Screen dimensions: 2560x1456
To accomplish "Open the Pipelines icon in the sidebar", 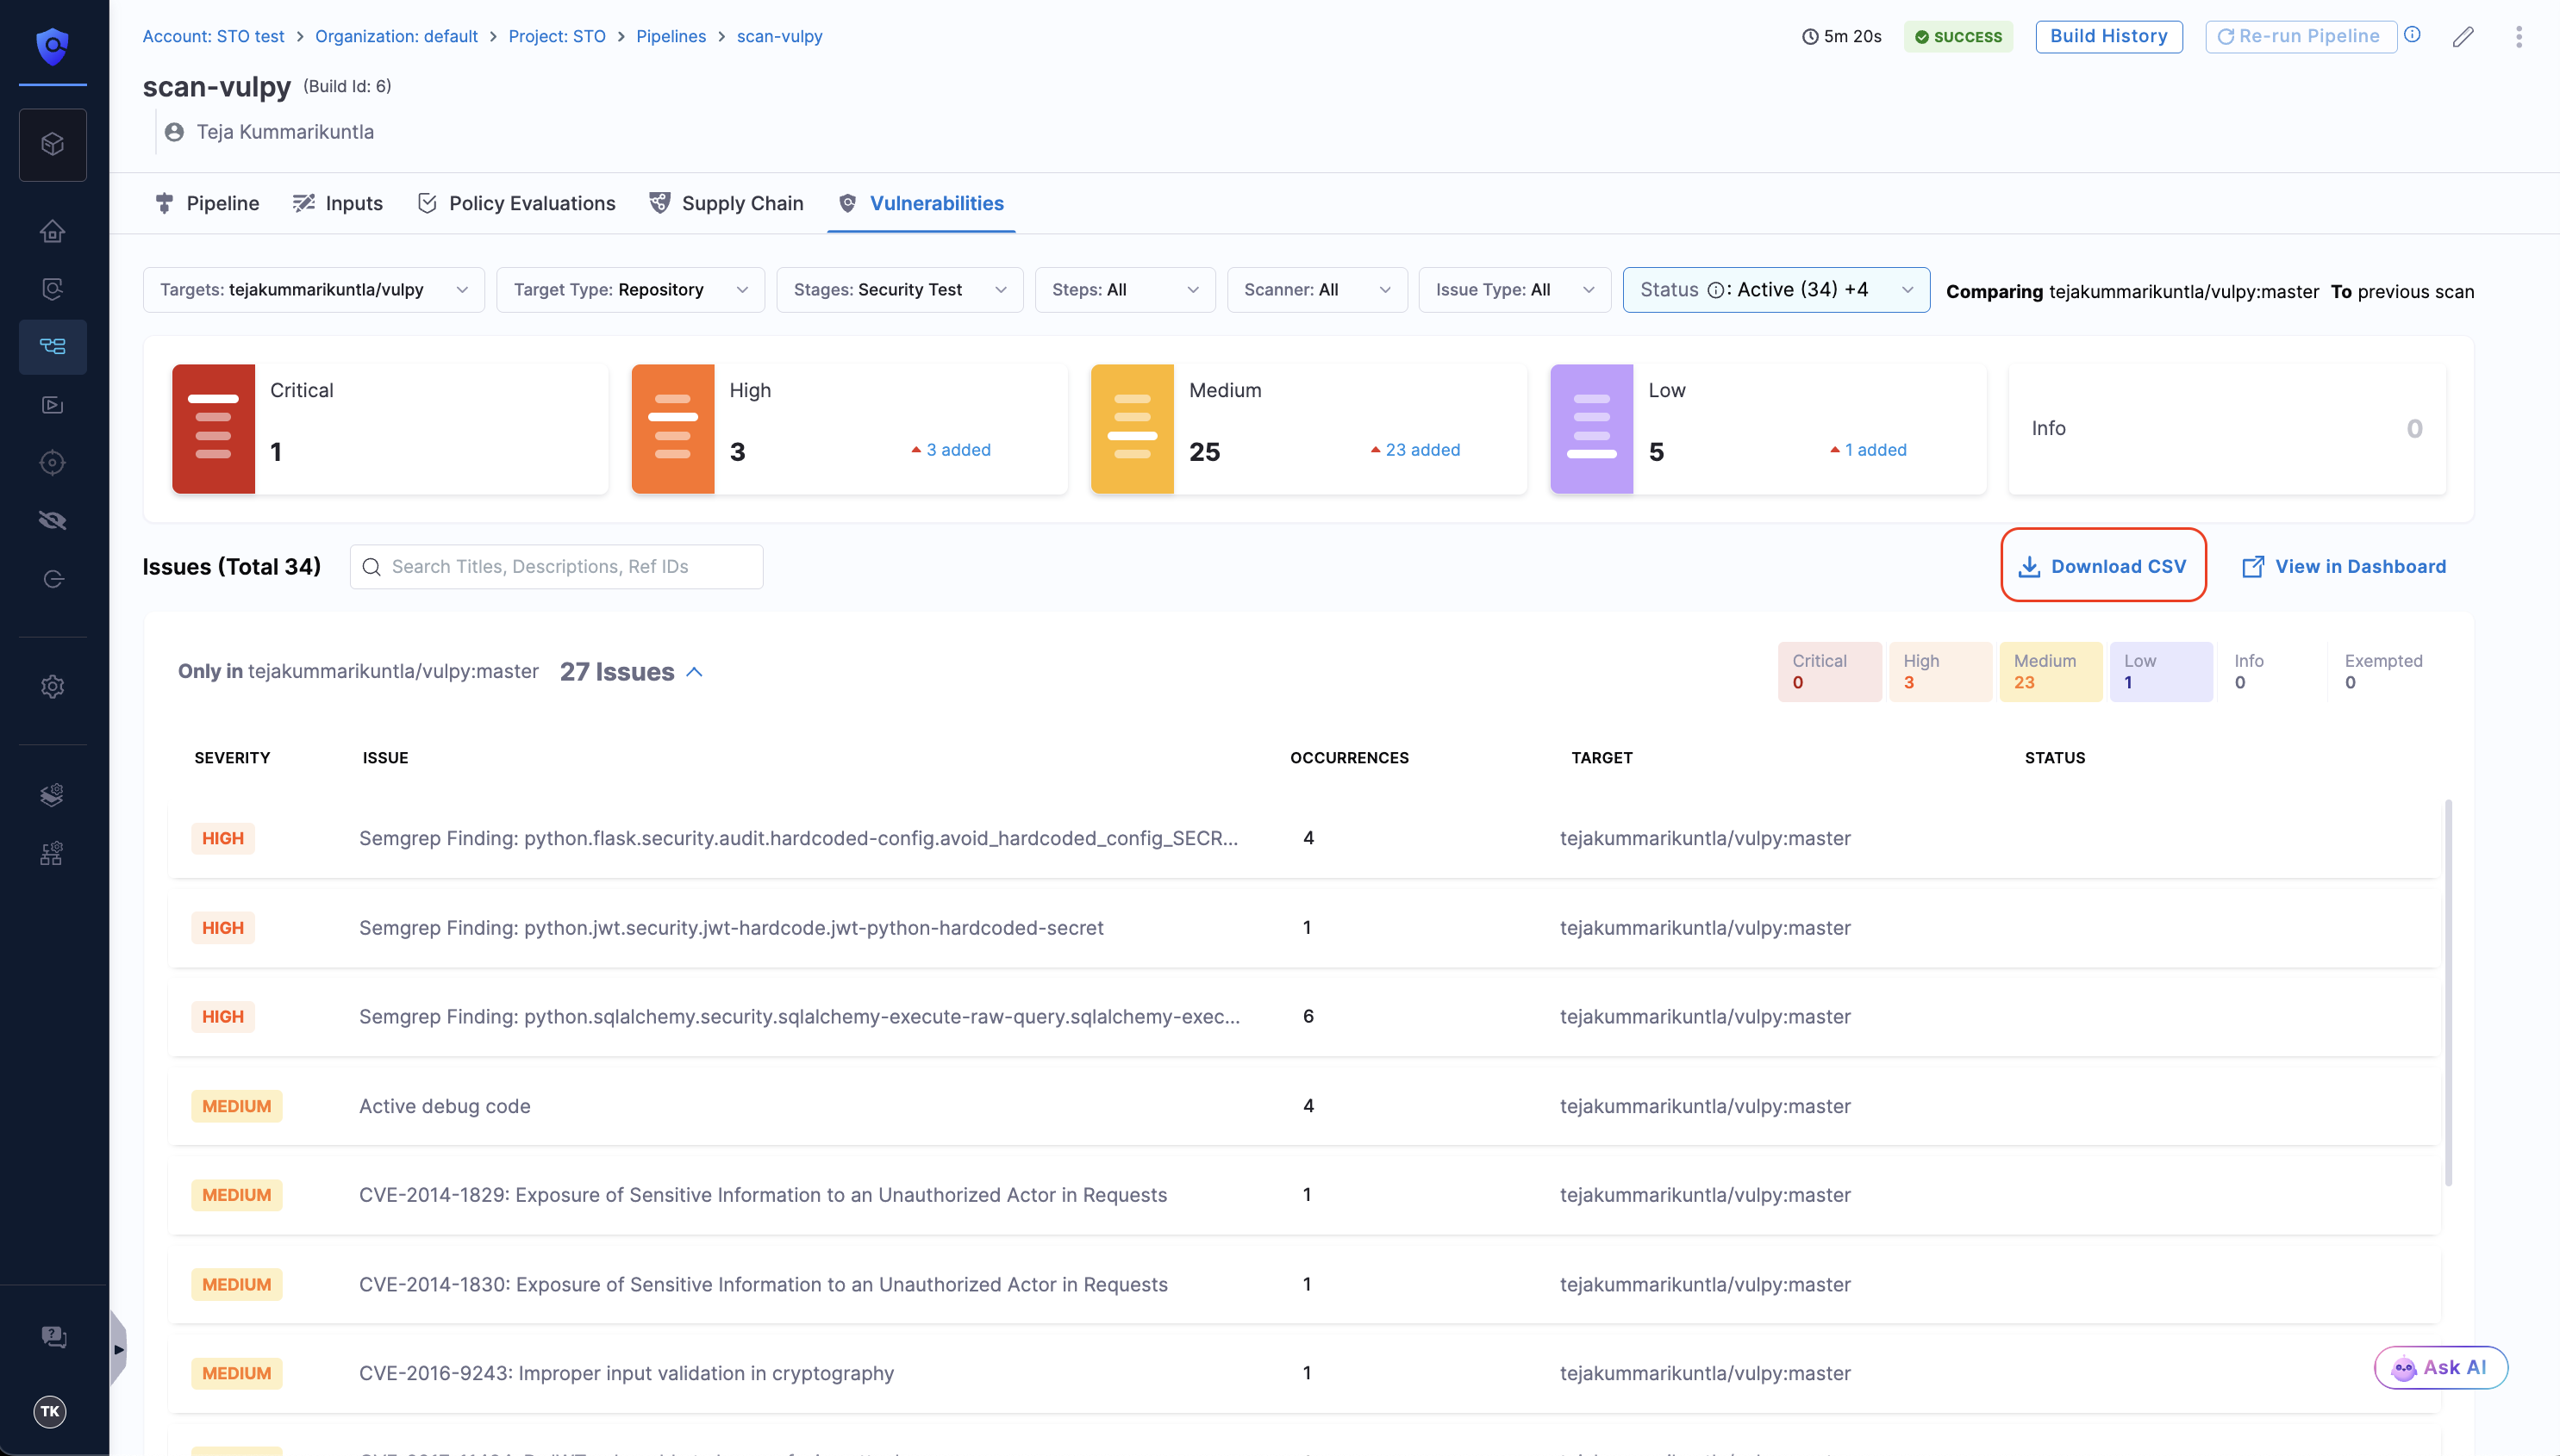I will click(x=52, y=346).
